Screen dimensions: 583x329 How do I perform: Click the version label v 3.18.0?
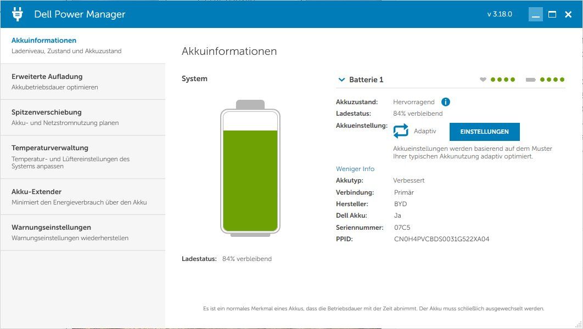pyautogui.click(x=500, y=14)
